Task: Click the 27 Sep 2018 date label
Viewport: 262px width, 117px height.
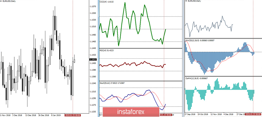Action: (190, 114)
